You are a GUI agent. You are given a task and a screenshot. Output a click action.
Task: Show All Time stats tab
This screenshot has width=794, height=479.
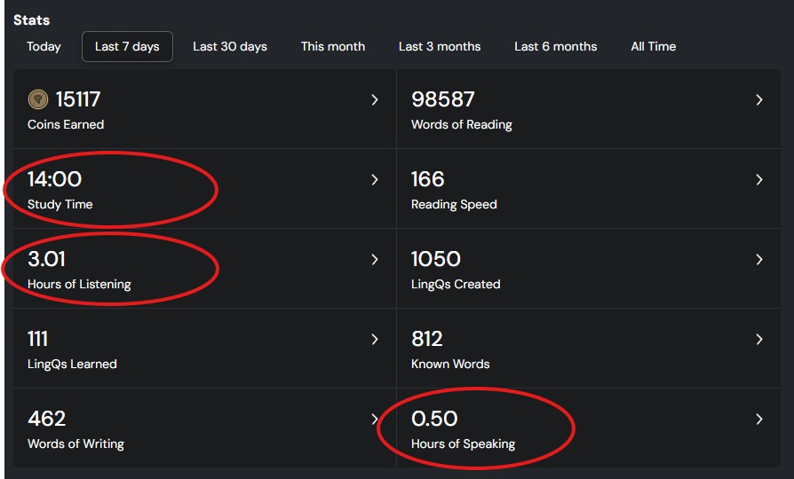pyautogui.click(x=654, y=46)
